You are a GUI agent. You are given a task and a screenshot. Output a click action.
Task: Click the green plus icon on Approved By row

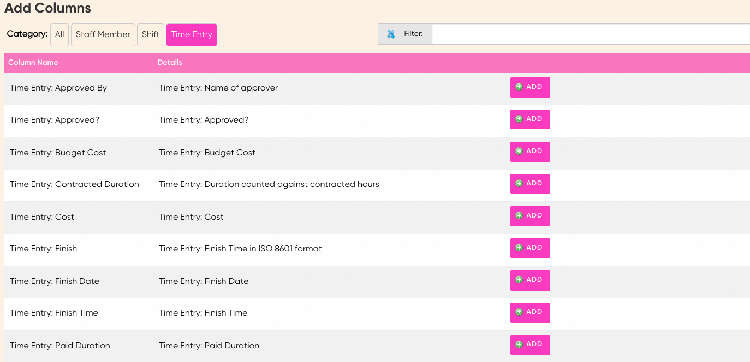519,87
